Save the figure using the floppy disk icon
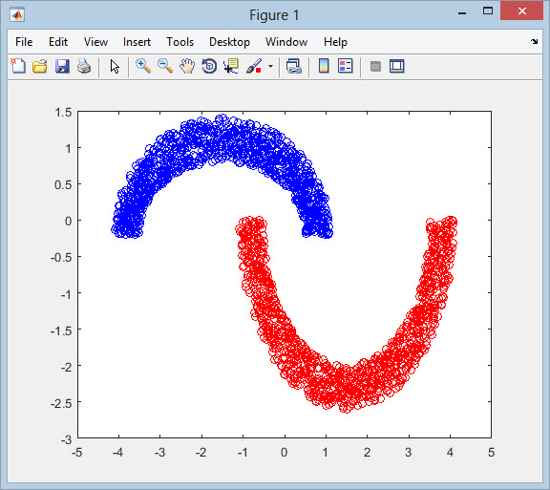Screen dimensions: 550x490 tap(62, 66)
